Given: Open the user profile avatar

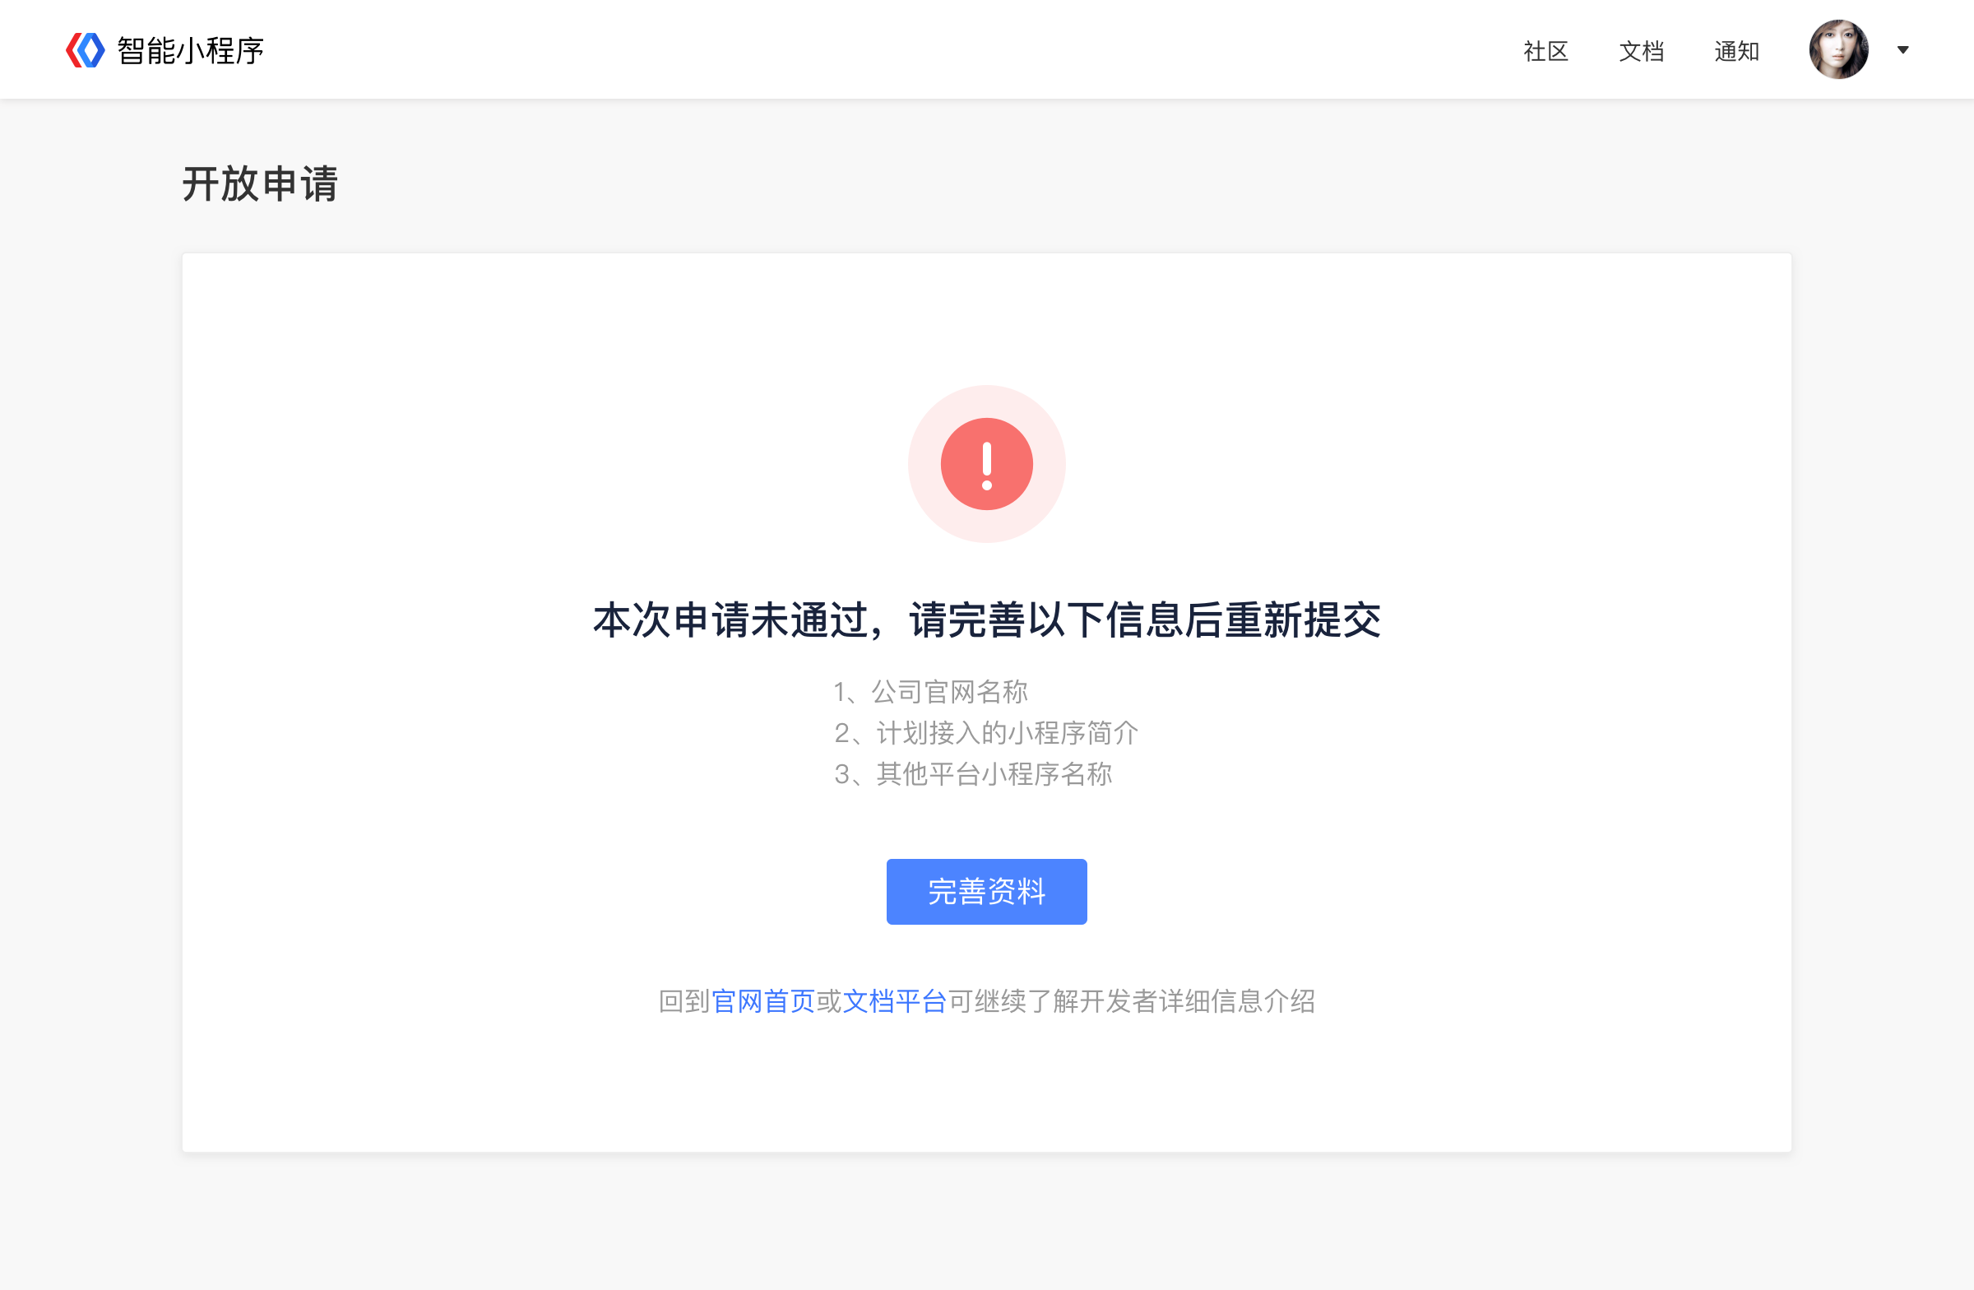Looking at the screenshot, I should coord(1840,50).
